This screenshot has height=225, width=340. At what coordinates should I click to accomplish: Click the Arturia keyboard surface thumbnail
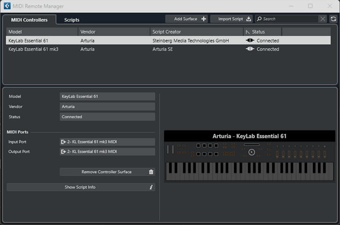click(x=249, y=156)
